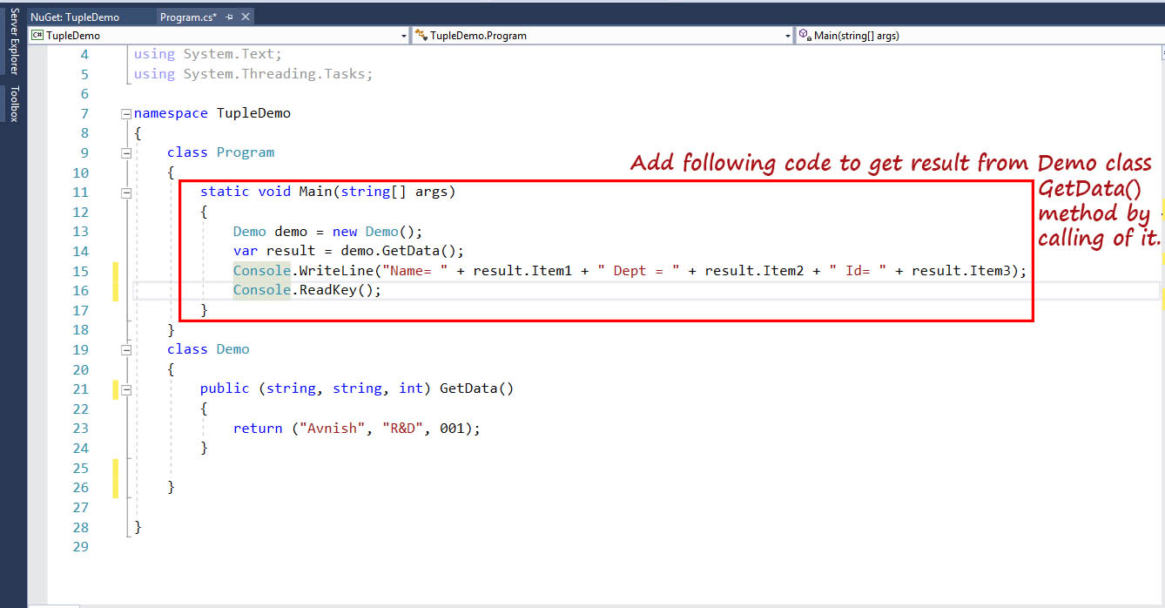
Task: Pin the Program.cs tab
Action: coord(230,17)
